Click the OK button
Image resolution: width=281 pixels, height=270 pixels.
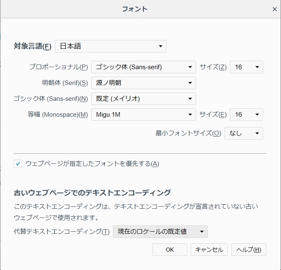(x=169, y=250)
